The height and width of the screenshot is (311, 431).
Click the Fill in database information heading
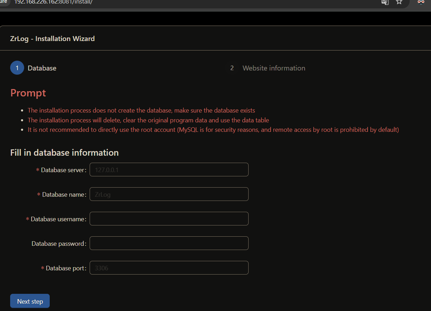[64, 153]
